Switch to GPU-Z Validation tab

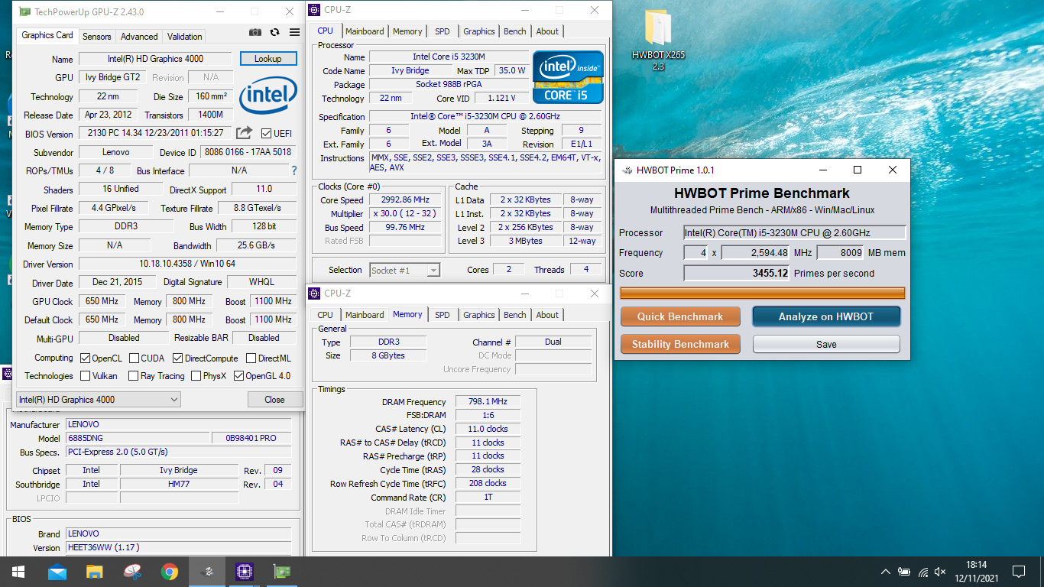185,36
